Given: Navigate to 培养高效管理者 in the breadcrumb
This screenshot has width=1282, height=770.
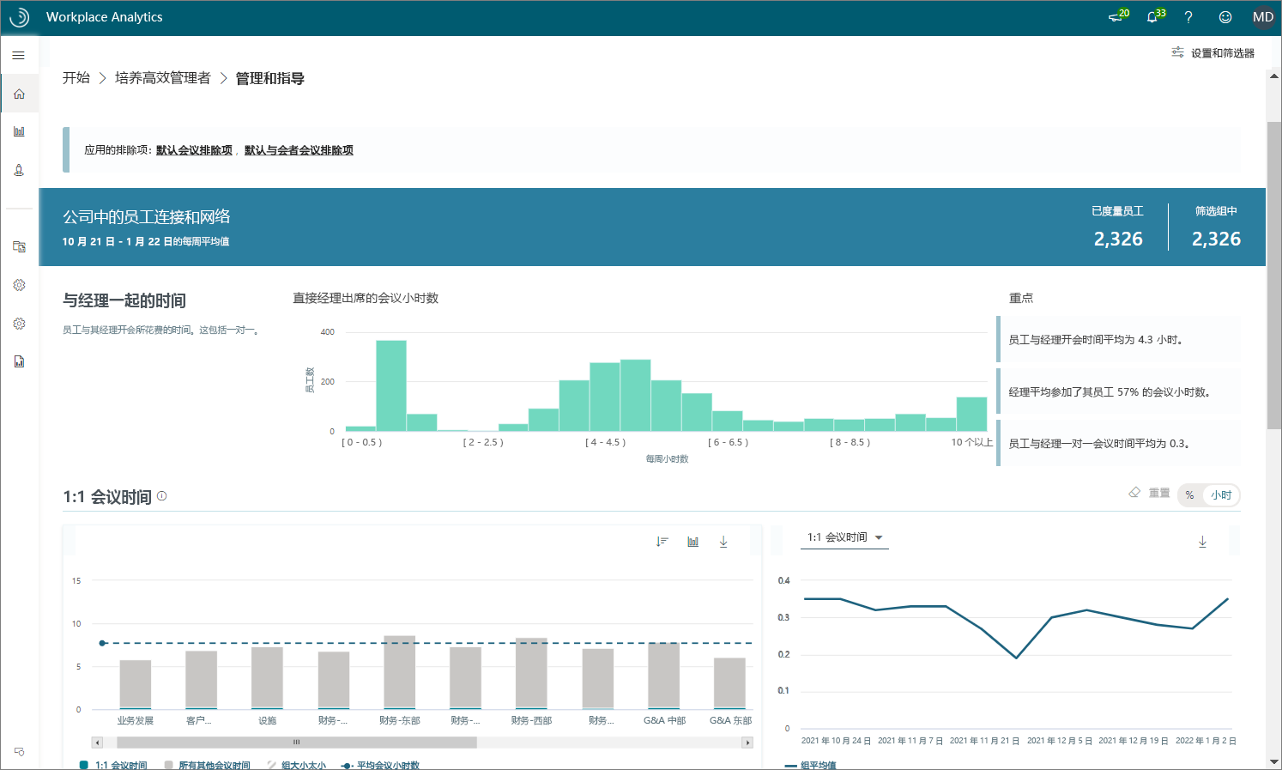Looking at the screenshot, I should pos(163,77).
